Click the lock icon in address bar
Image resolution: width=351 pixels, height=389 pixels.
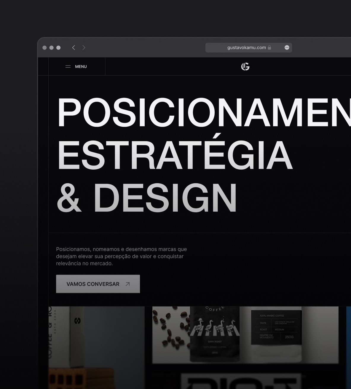pos(269,47)
